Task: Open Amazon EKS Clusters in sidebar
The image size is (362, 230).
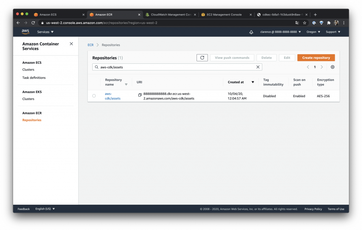Action: pos(28,99)
